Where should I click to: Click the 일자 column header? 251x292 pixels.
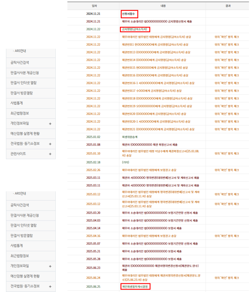pyautogui.click(x=94, y=6)
